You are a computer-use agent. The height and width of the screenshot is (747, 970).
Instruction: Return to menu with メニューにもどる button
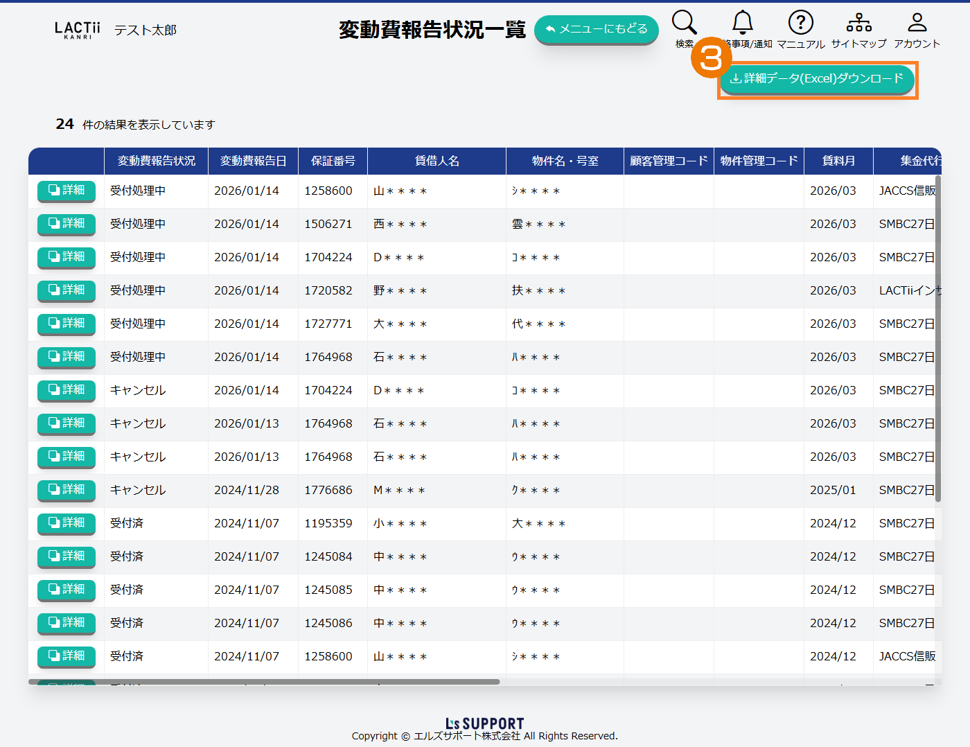(x=596, y=29)
